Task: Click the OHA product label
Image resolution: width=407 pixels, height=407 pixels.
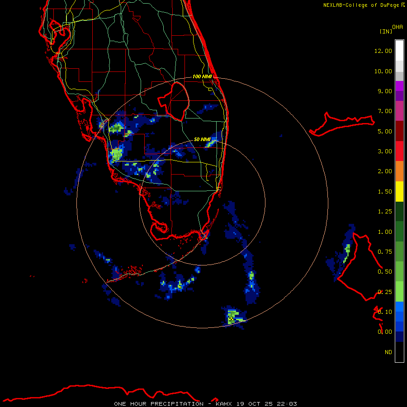Action: pos(398,27)
